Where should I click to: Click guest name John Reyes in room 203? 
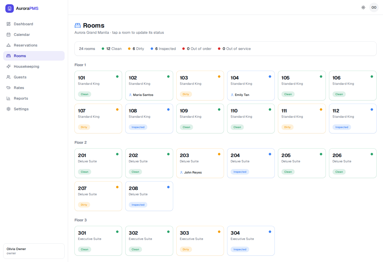tap(193, 172)
